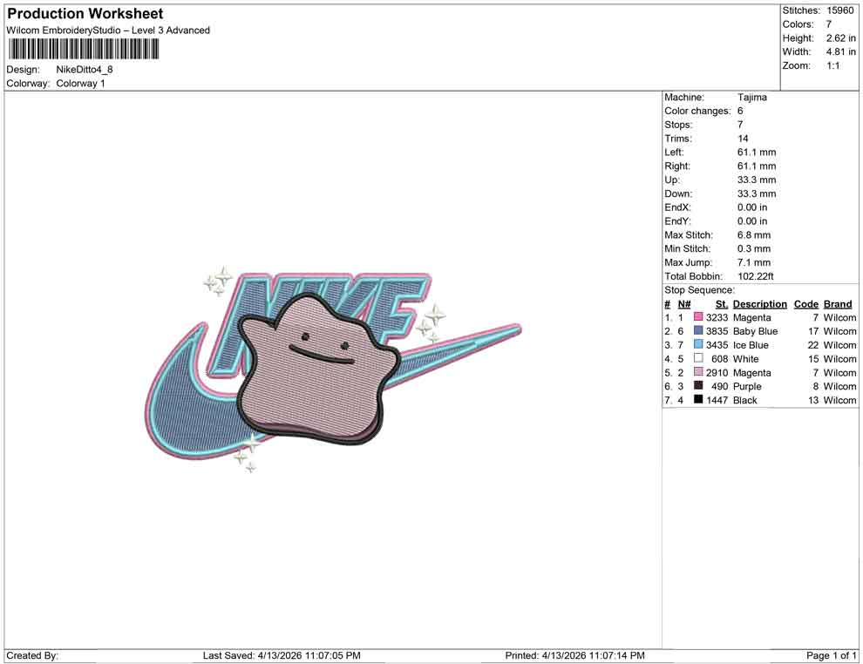Click the Height value '2.62 in'

(840, 38)
